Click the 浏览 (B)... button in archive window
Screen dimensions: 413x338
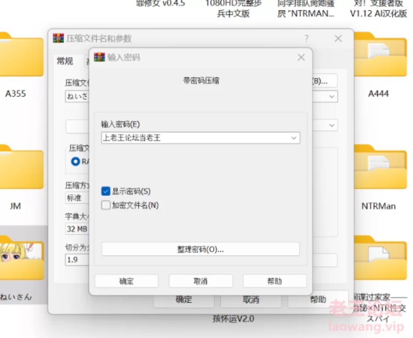pos(324,81)
